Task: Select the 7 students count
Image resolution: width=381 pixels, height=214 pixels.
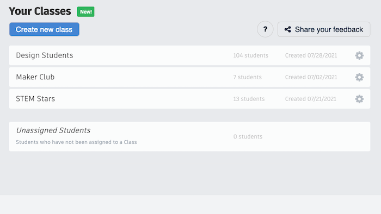Action: 247,77
